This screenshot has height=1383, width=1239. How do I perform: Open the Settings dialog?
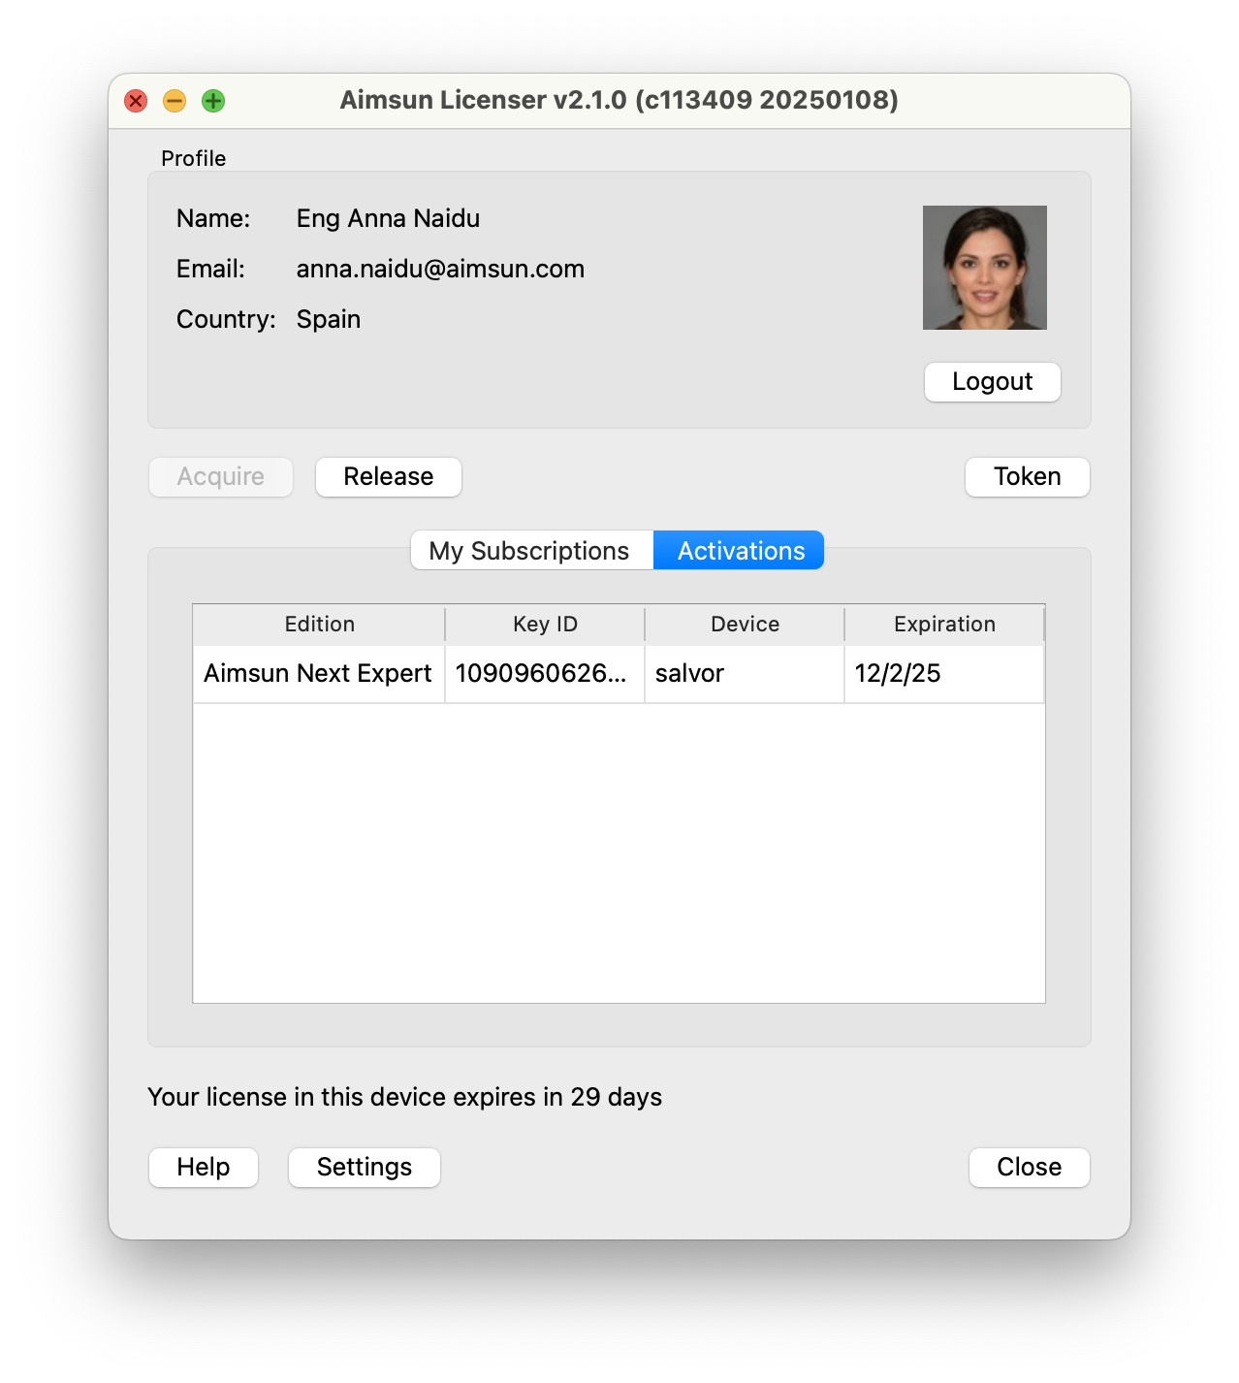pos(364,1167)
